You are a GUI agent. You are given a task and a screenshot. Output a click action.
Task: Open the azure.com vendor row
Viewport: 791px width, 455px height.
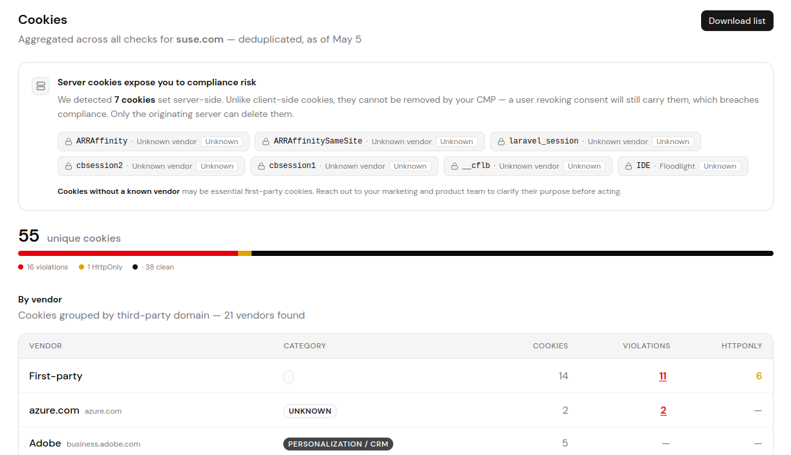[396, 410]
